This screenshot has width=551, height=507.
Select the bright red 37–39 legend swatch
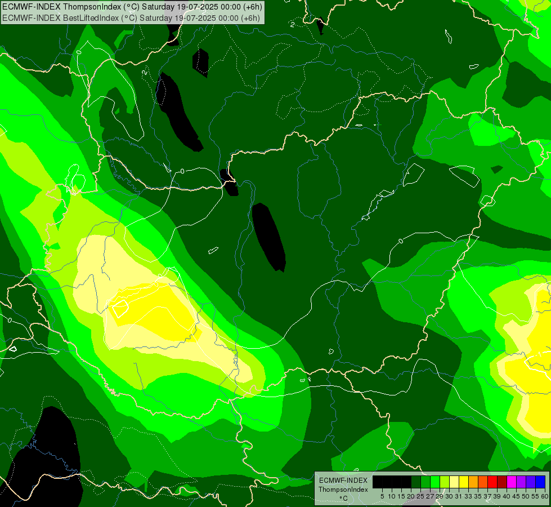(x=492, y=482)
